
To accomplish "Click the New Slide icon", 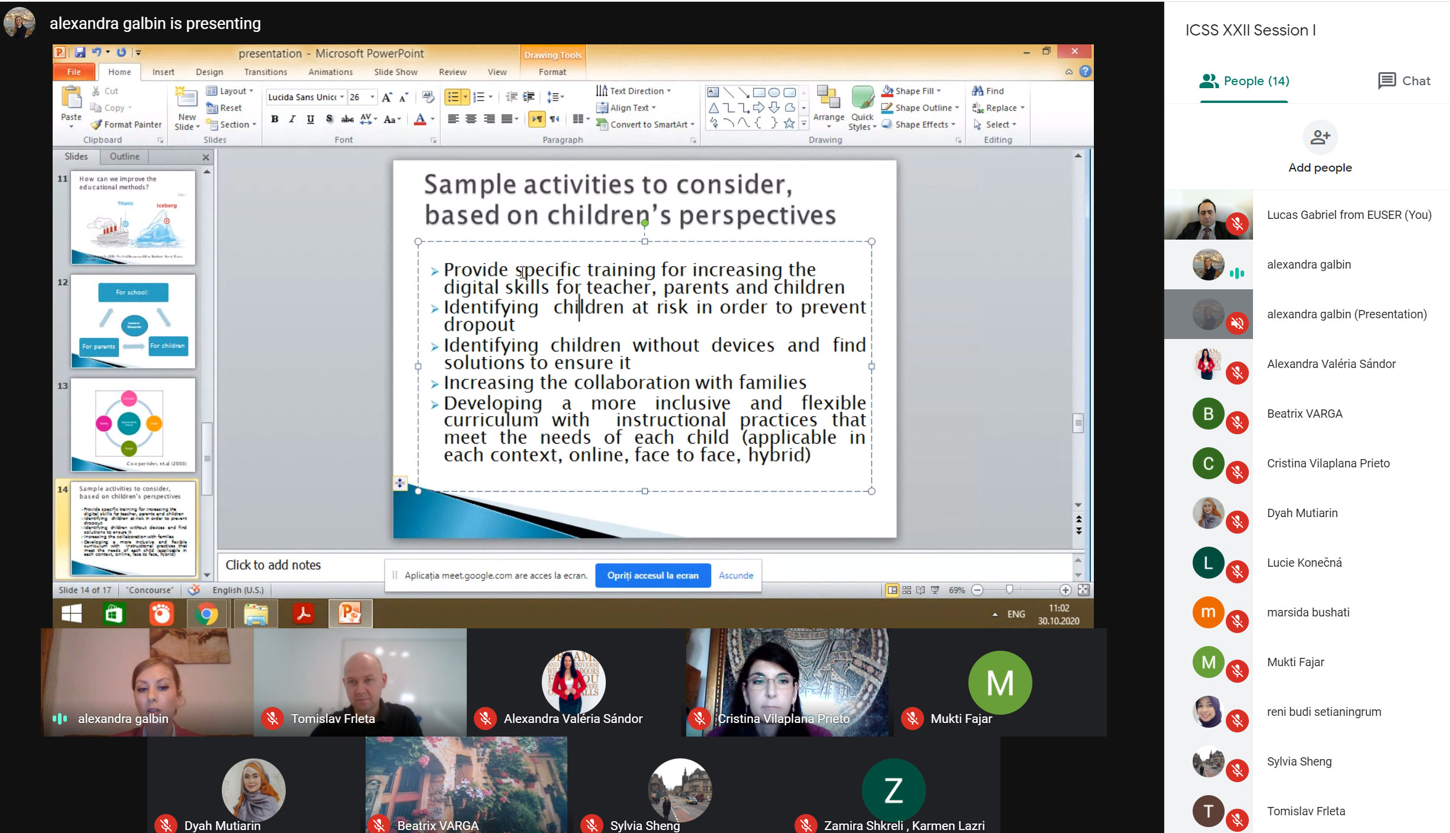I will pyautogui.click(x=186, y=98).
